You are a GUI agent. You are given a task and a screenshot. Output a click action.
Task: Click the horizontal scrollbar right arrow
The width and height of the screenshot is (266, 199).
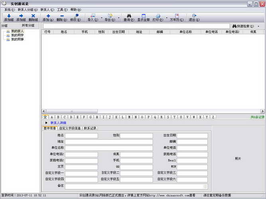pos(262,111)
